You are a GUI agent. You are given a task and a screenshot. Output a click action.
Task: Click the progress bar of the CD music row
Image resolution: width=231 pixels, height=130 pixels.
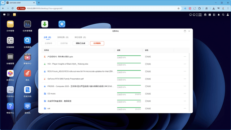coord(129,93)
